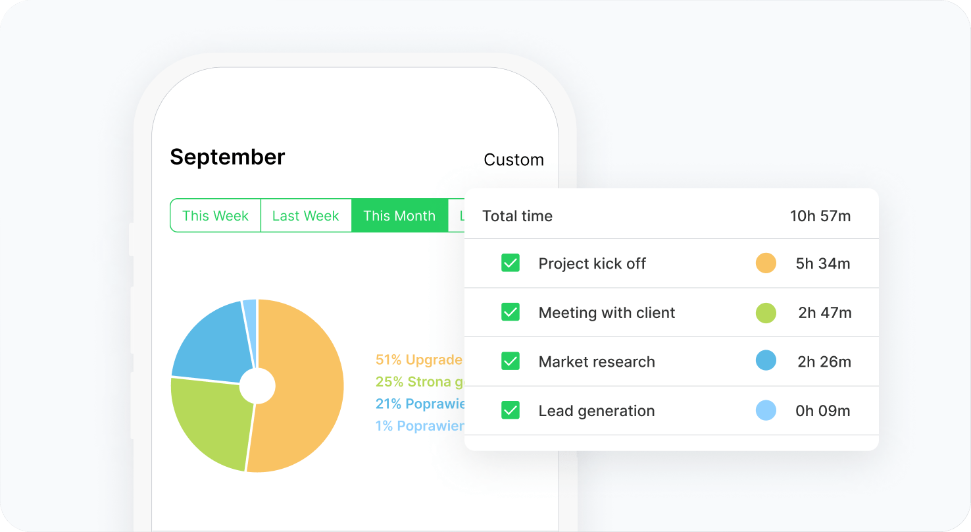Pick light blue dot for Lead generation
971x532 pixels.
pyautogui.click(x=766, y=411)
